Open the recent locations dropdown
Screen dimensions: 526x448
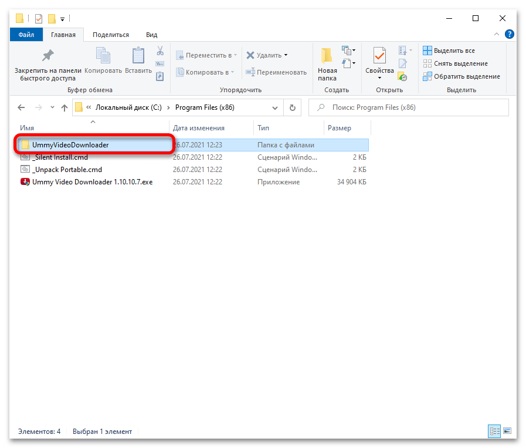click(x=52, y=107)
